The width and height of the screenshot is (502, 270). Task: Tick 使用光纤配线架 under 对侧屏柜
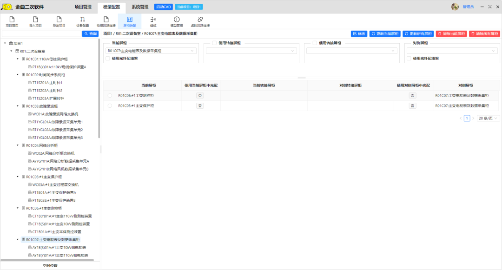409,59
